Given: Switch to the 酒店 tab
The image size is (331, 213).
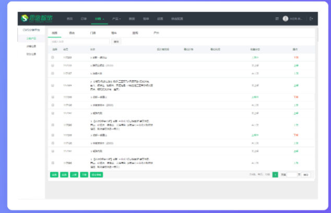Looking at the screenshot, I should tap(72, 32).
